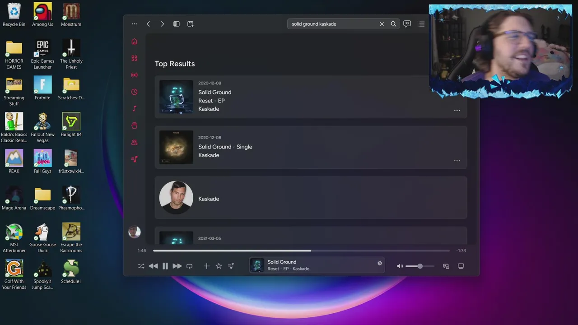
Task: Open the Browse grid icon in the sidebar
Action: point(134,58)
